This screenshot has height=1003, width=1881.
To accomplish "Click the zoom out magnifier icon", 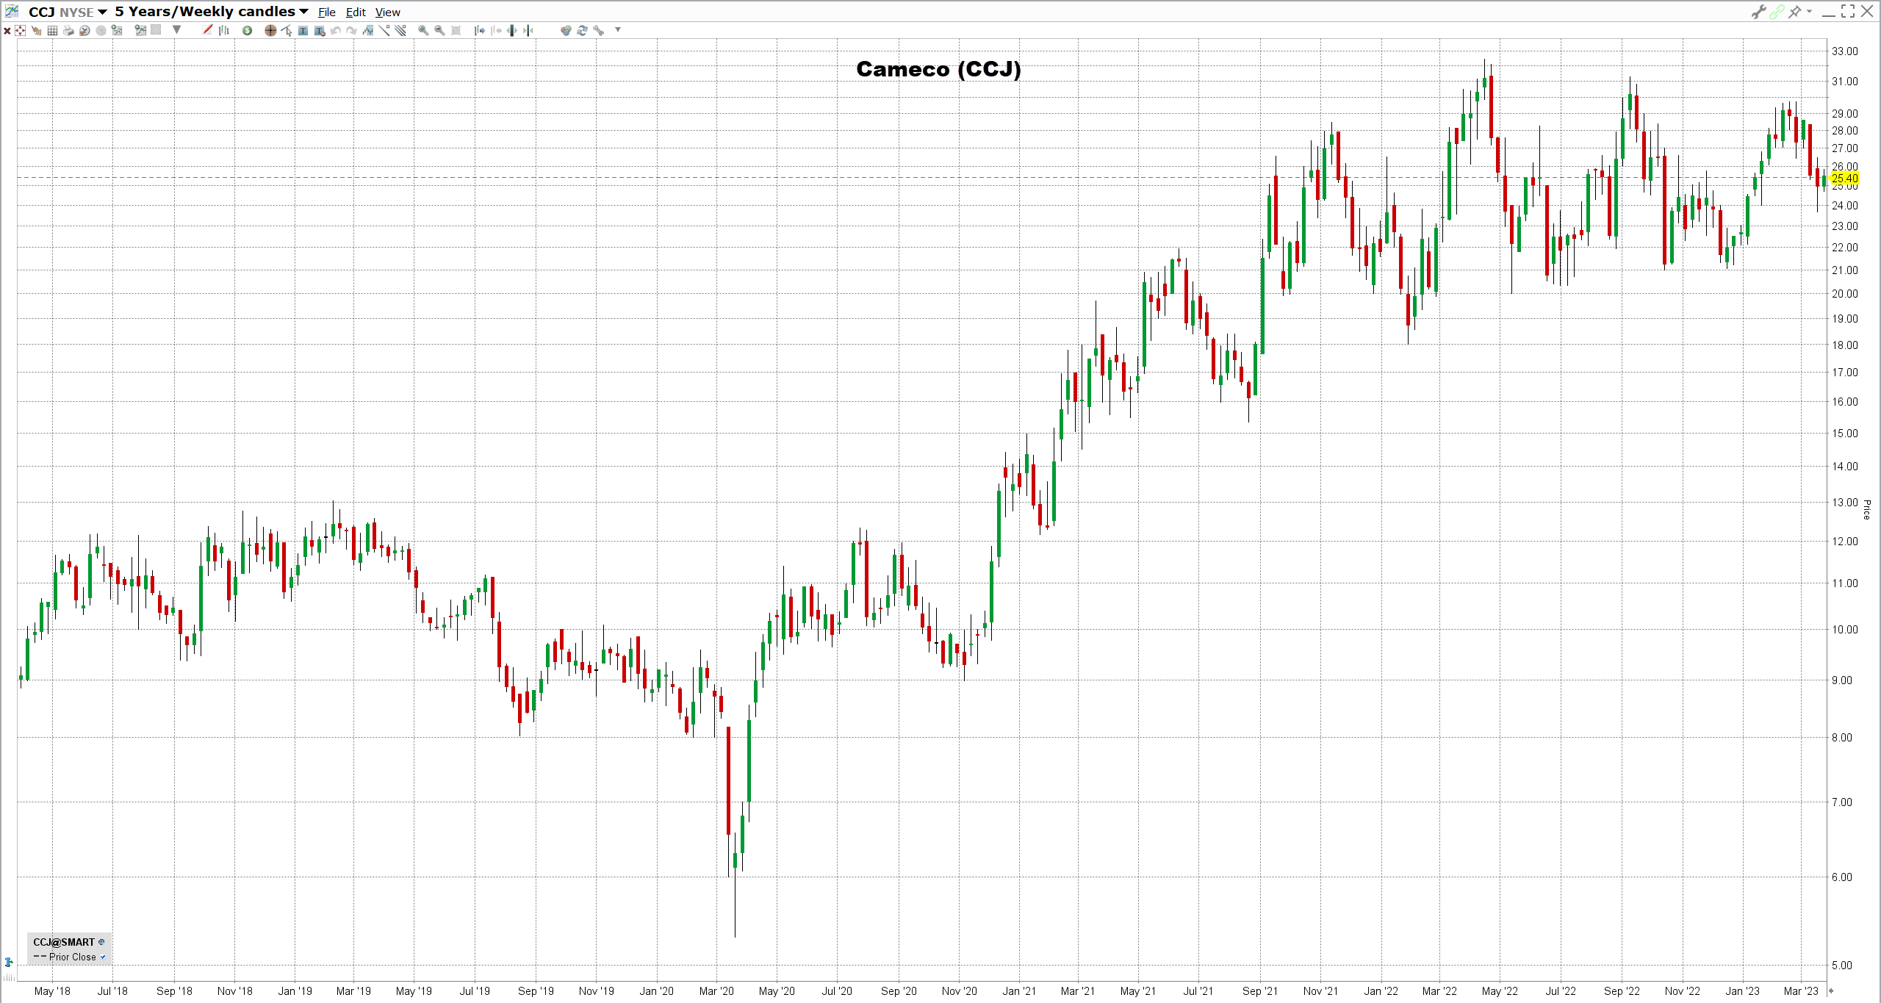I will pos(439,30).
